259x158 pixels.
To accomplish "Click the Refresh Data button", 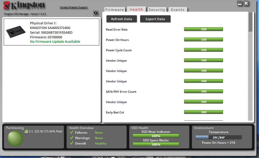I will pos(121,19).
